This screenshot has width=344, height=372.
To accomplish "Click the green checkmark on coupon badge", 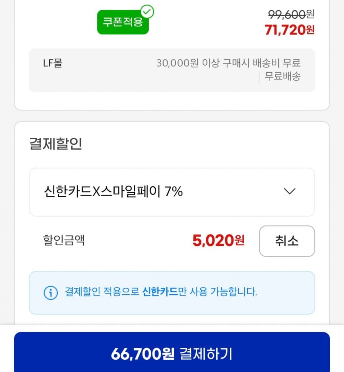I will coord(147,12).
